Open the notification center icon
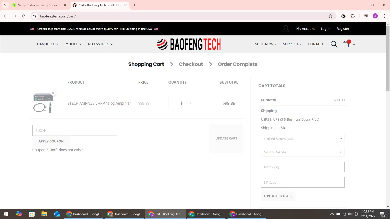Image resolution: width=390 pixels, height=219 pixels. pos(382,214)
